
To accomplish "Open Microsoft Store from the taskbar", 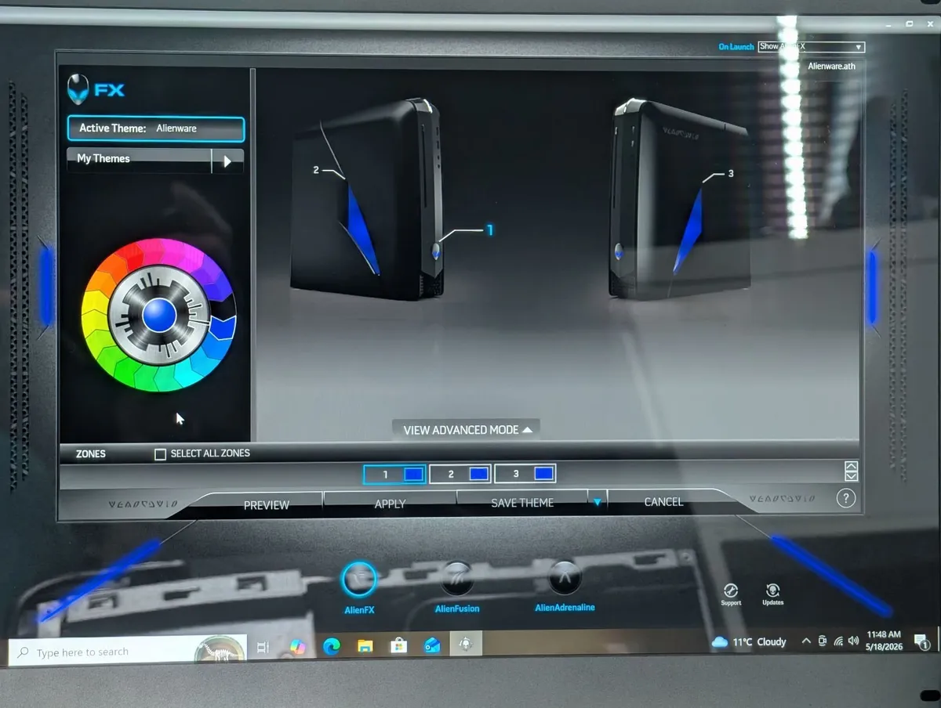I will 398,645.
